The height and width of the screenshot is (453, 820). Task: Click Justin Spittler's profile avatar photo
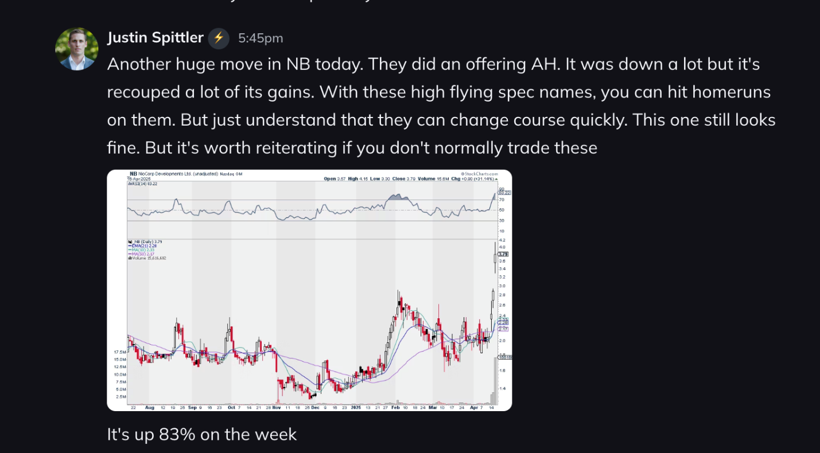[x=77, y=49]
